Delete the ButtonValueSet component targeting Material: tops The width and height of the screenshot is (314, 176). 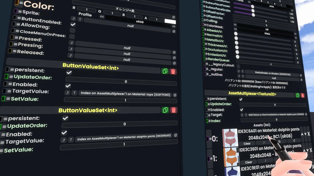pos(173,71)
